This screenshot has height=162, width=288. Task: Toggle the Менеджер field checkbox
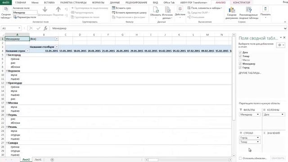coord(240,64)
